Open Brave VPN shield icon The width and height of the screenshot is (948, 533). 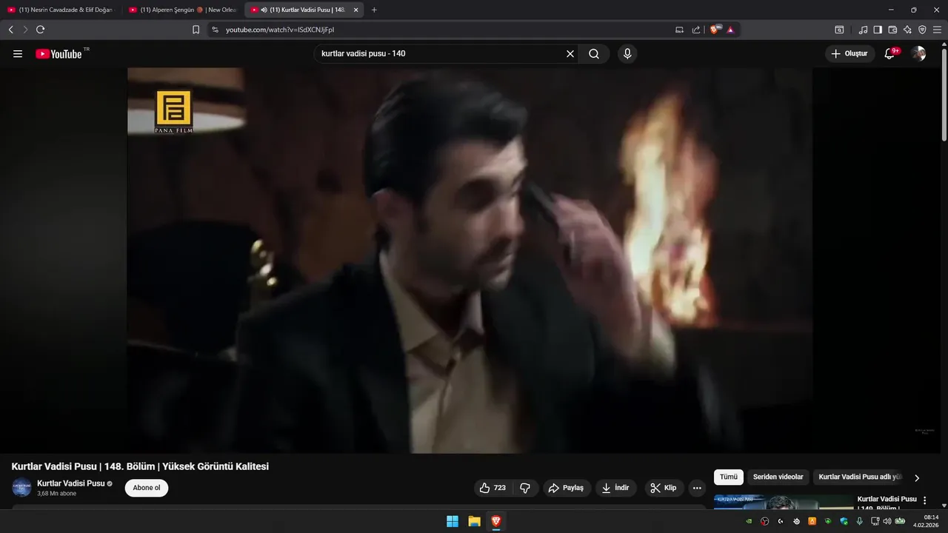point(922,30)
